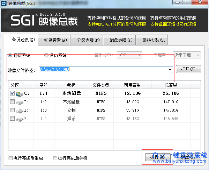Click the E: drive icon
The width and height of the screenshot is (209, 170).
(x=20, y=111)
